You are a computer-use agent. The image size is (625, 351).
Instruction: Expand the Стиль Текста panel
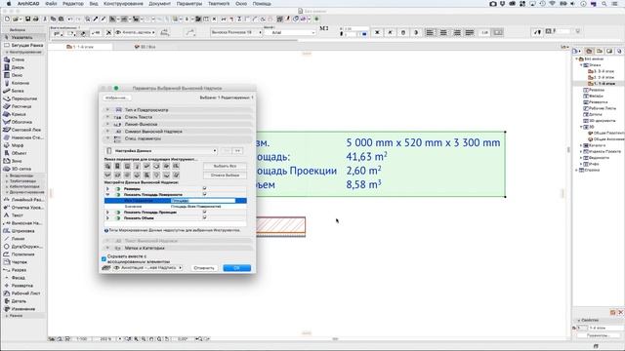coord(178,117)
